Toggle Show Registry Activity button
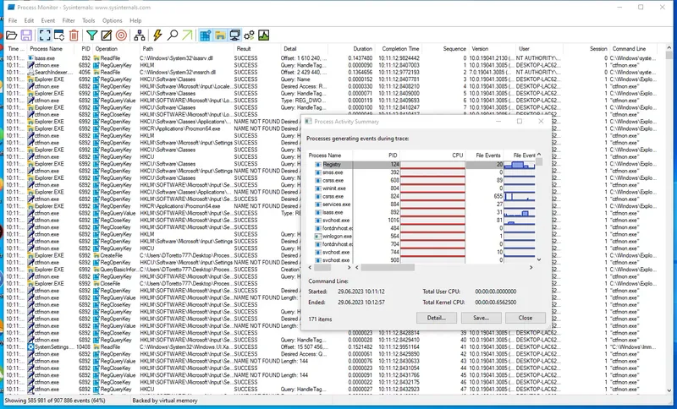The height and width of the screenshot is (409, 677). tap(206, 35)
